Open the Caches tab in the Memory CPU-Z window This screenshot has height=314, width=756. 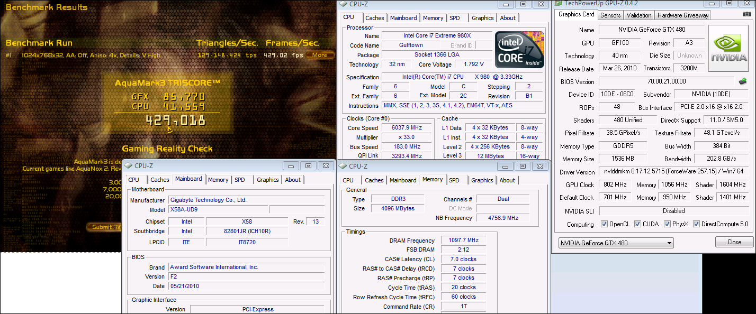(x=374, y=180)
